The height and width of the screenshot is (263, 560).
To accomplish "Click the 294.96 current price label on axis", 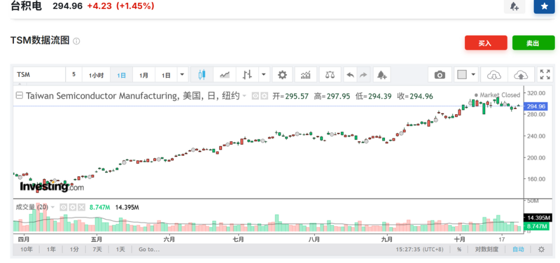I will pyautogui.click(x=535, y=106).
